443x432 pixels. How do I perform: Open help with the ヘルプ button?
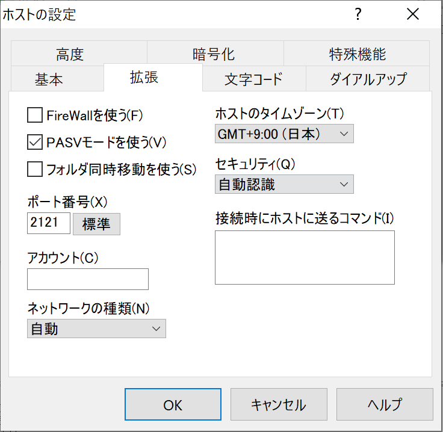pos(385,404)
